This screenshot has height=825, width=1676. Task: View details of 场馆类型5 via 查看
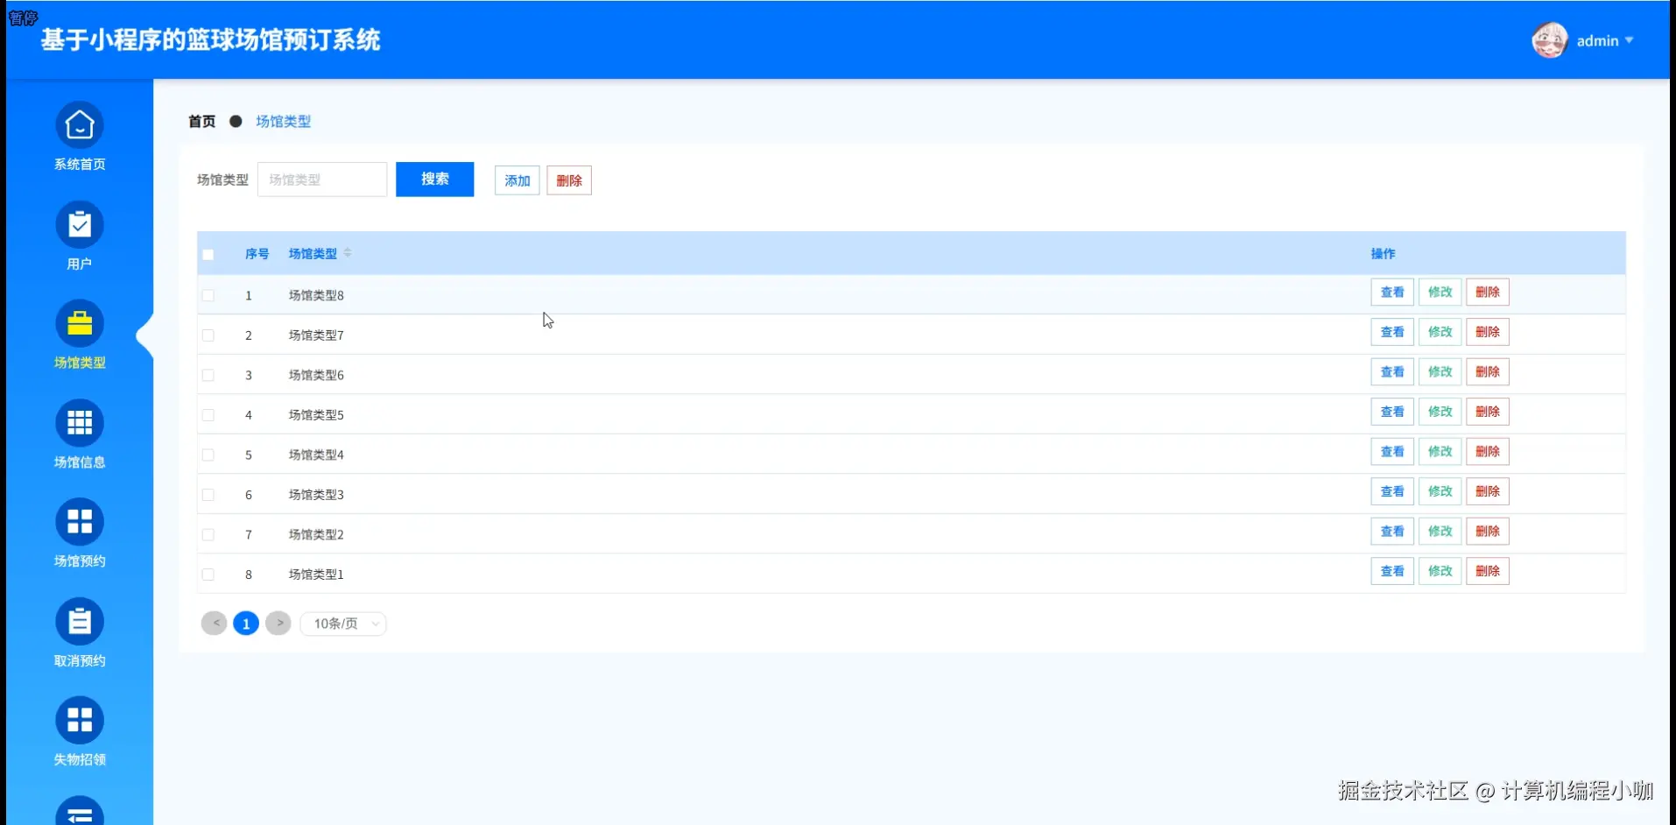[1392, 412]
